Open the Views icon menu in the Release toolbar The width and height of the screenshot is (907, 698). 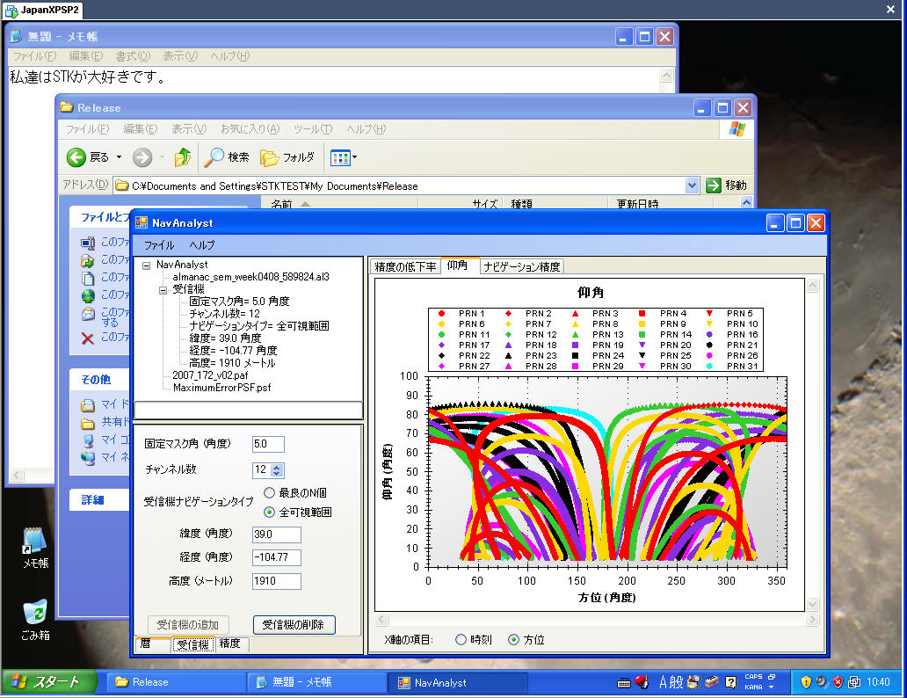pyautogui.click(x=343, y=156)
